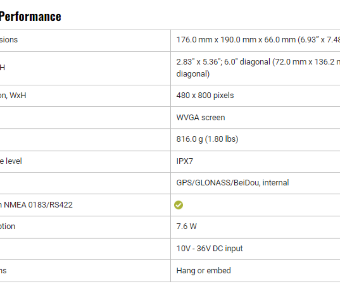Click the display size WxH row label

pos(2,68)
